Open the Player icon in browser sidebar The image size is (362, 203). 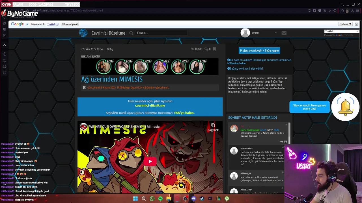point(5,54)
